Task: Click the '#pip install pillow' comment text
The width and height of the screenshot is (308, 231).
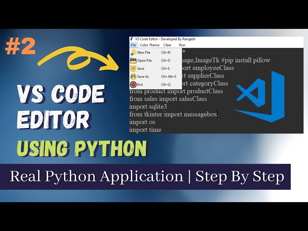Action: 245,60
